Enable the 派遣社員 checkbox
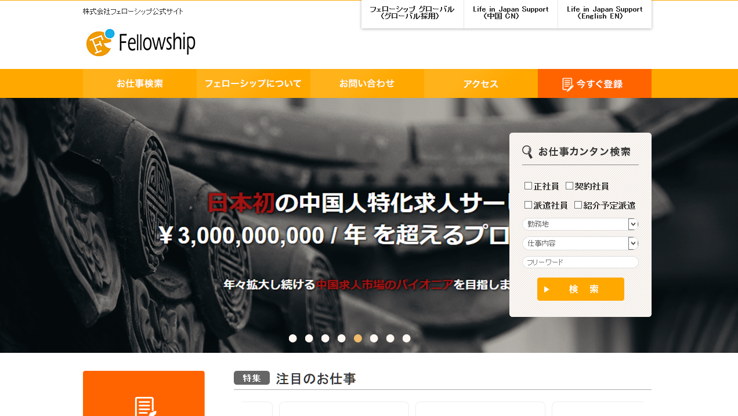 tap(528, 205)
